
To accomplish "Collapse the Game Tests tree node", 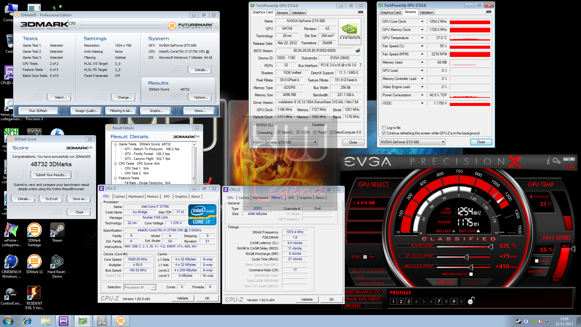I will 116,144.
